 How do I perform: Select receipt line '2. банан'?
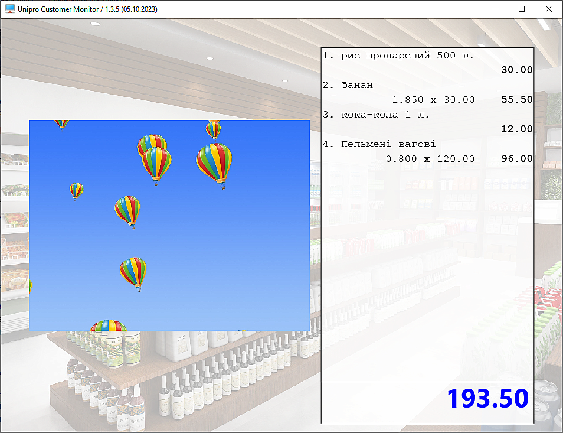click(x=348, y=85)
